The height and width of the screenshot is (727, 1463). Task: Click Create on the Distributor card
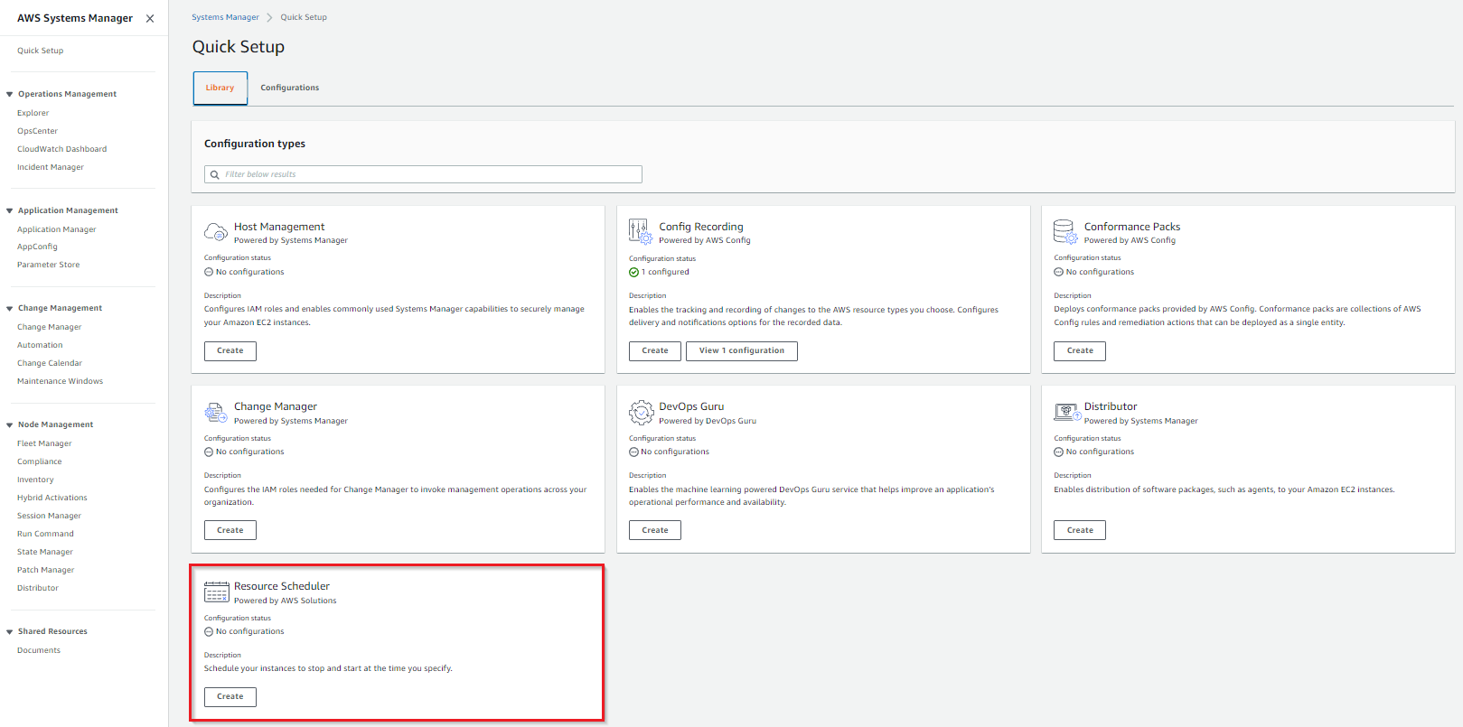coord(1080,530)
